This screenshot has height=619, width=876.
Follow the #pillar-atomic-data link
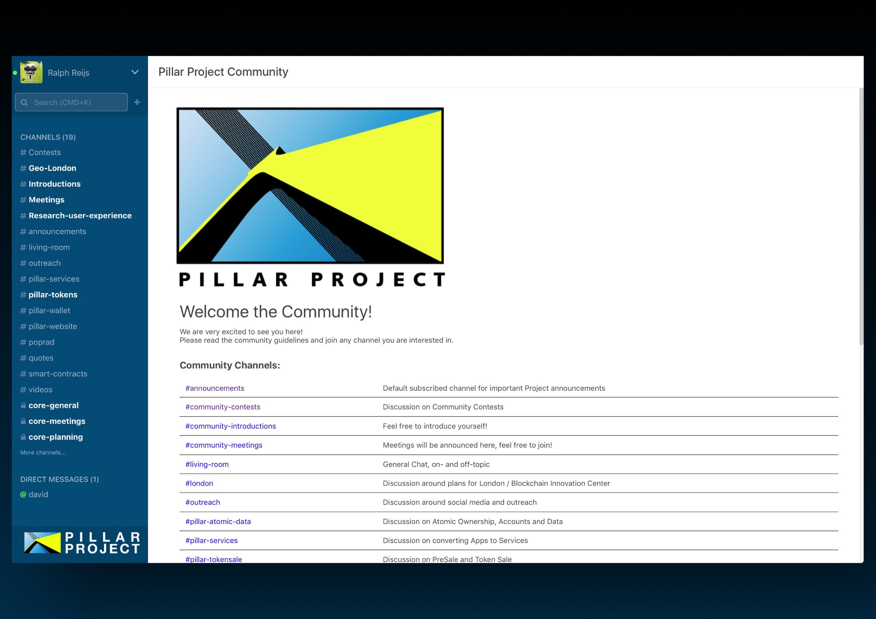pyautogui.click(x=218, y=521)
